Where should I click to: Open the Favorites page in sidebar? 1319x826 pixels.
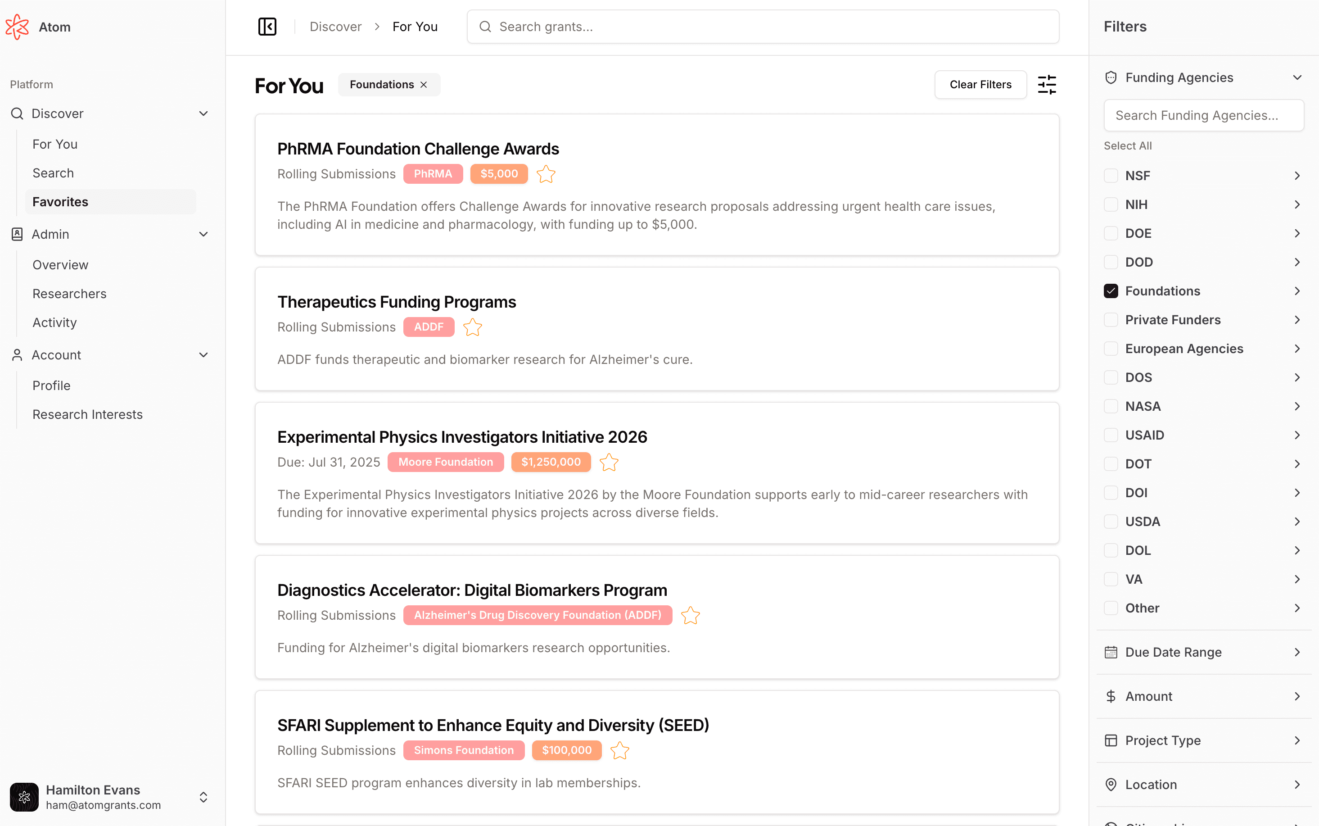pyautogui.click(x=60, y=202)
